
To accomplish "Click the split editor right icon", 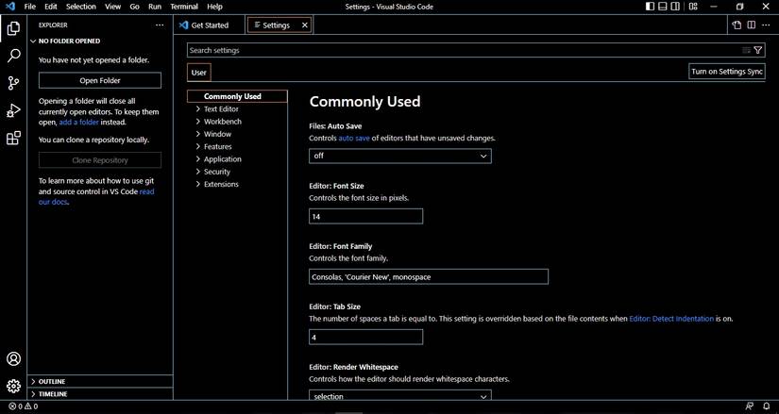I will pyautogui.click(x=752, y=25).
